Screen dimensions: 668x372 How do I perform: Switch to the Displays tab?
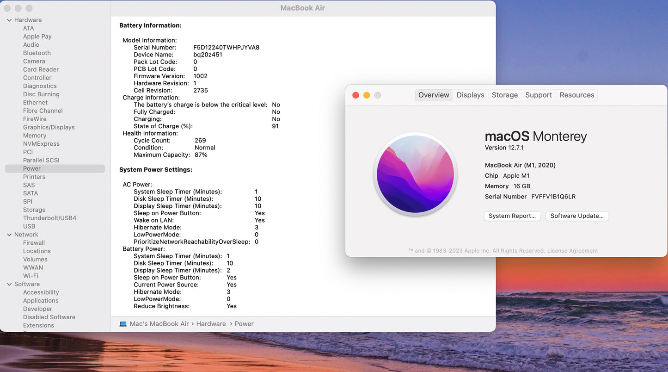pos(470,95)
